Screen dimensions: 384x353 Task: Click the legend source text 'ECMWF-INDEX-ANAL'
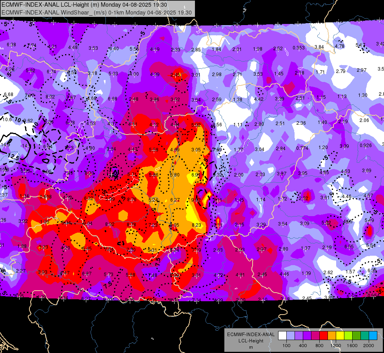[x=251, y=335]
